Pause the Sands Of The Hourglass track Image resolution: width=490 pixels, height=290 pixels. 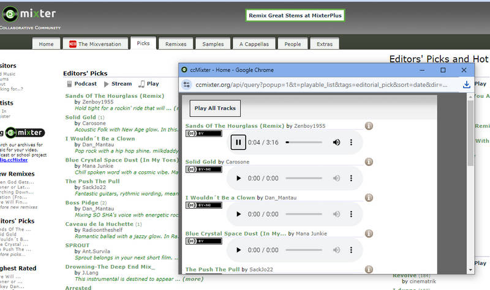point(238,143)
